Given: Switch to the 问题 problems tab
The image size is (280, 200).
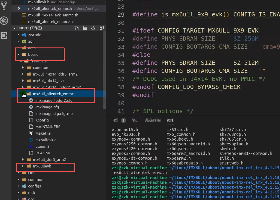Looking at the screenshot, I should 115,120.
